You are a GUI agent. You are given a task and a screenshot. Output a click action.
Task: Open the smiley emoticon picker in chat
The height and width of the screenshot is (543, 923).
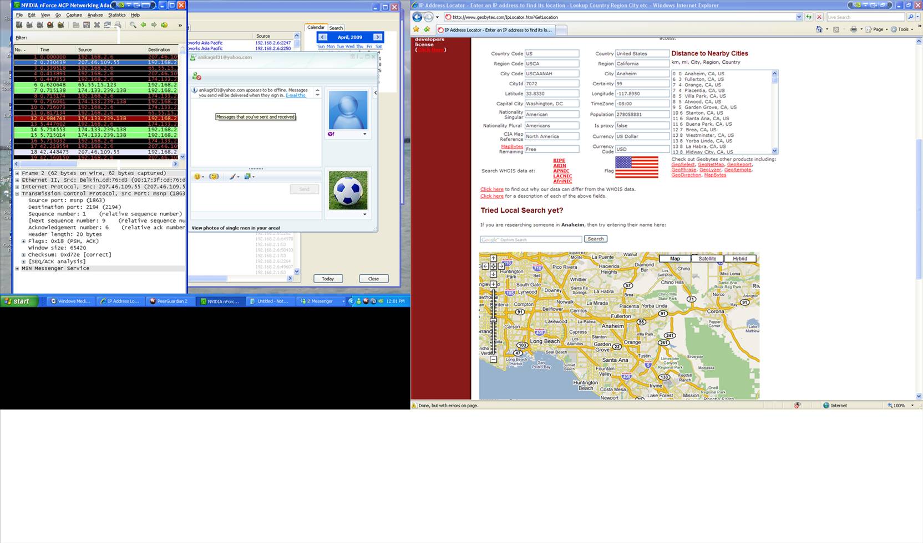(198, 177)
